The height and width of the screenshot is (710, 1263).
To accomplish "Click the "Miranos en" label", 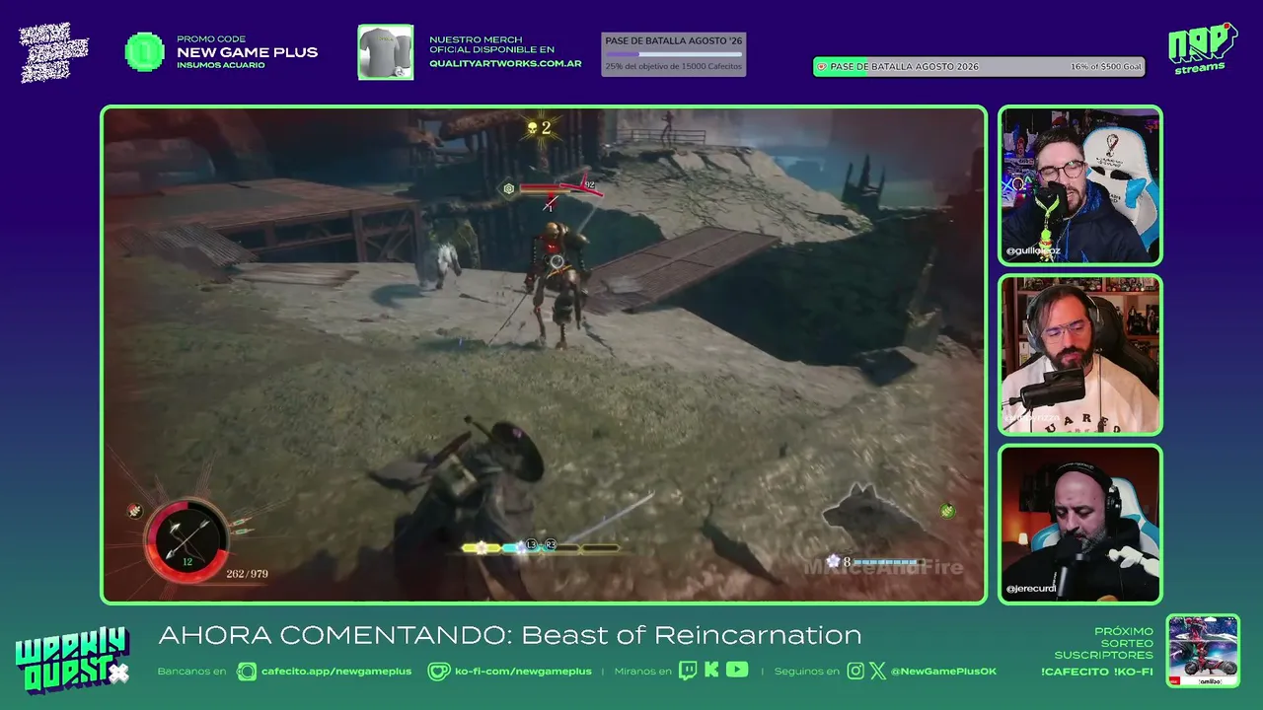I will pyautogui.click(x=643, y=672).
